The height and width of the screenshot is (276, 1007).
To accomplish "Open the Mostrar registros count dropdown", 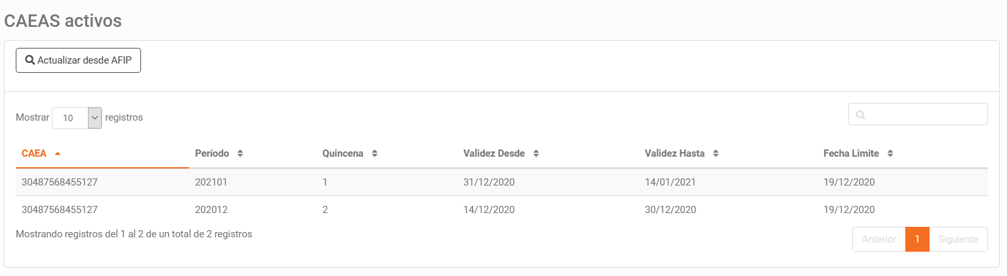I will [77, 118].
